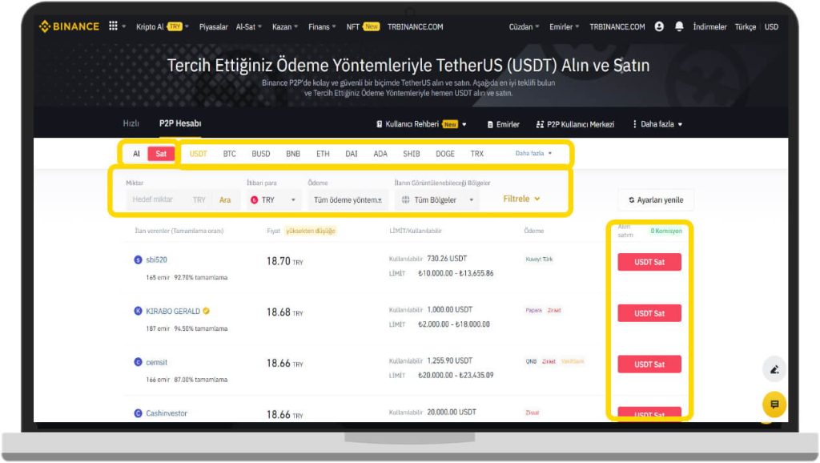Select the BTC coin tab
The width and height of the screenshot is (820, 463).
coord(230,154)
